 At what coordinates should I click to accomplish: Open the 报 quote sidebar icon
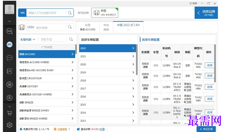[9, 85]
